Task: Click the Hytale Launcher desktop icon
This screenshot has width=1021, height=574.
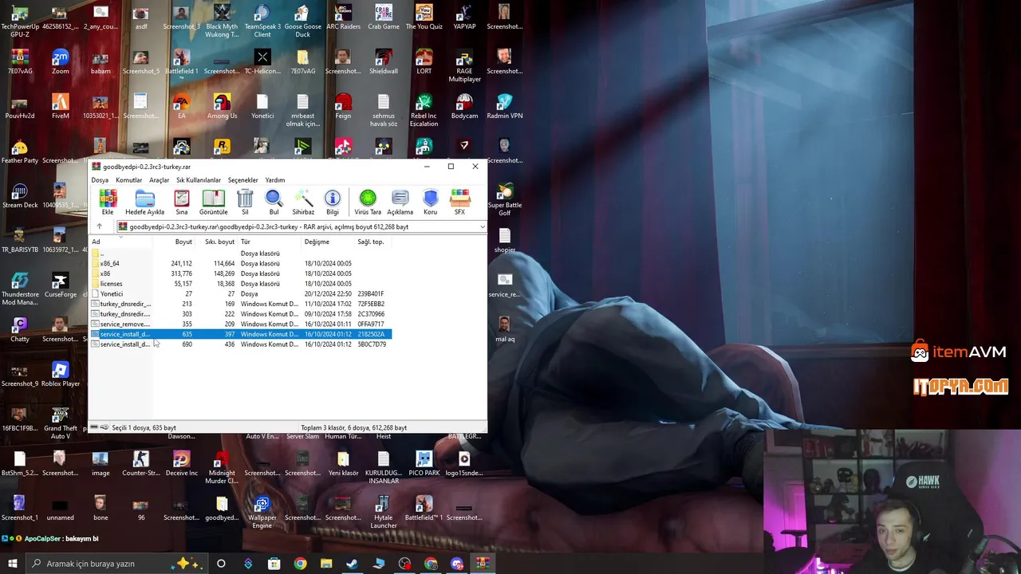Action: click(x=384, y=513)
